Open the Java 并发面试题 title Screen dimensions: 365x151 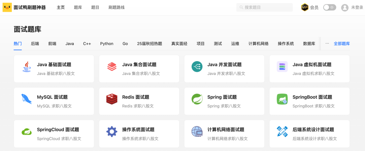[224, 65]
